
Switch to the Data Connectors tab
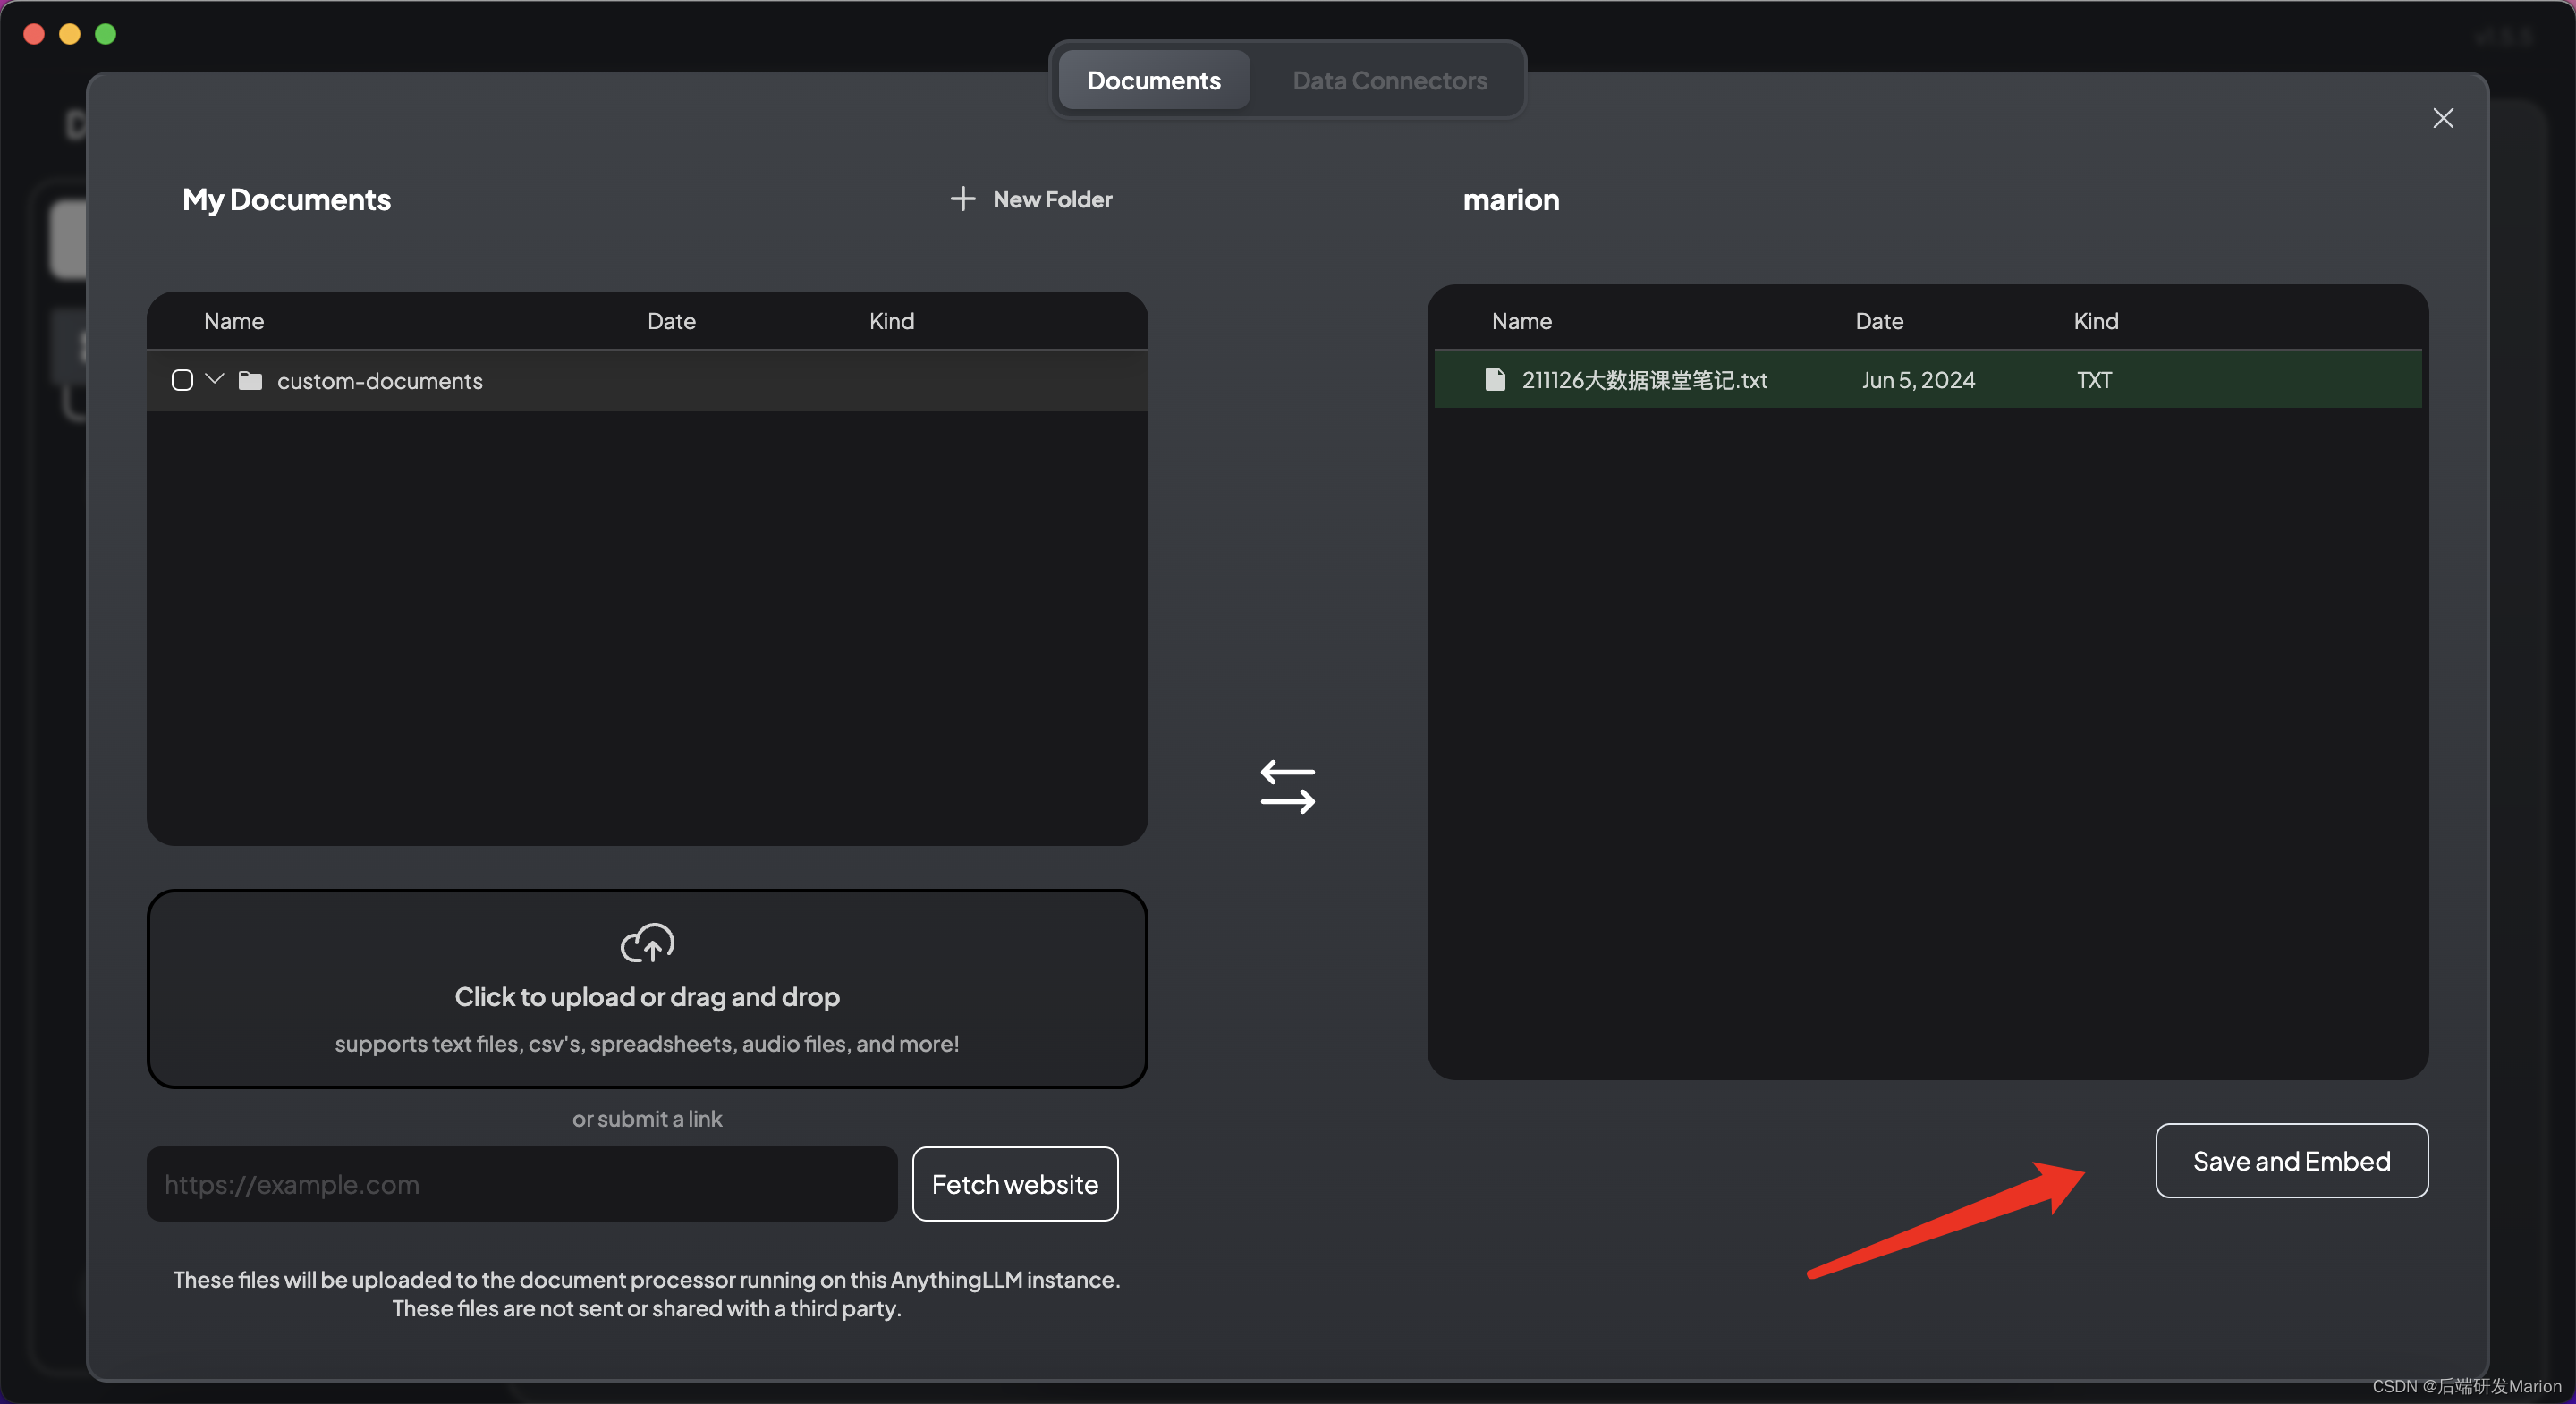click(x=1389, y=80)
